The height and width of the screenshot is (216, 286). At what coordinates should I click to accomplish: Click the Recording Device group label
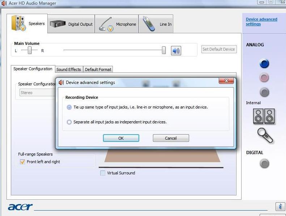tap(82, 97)
